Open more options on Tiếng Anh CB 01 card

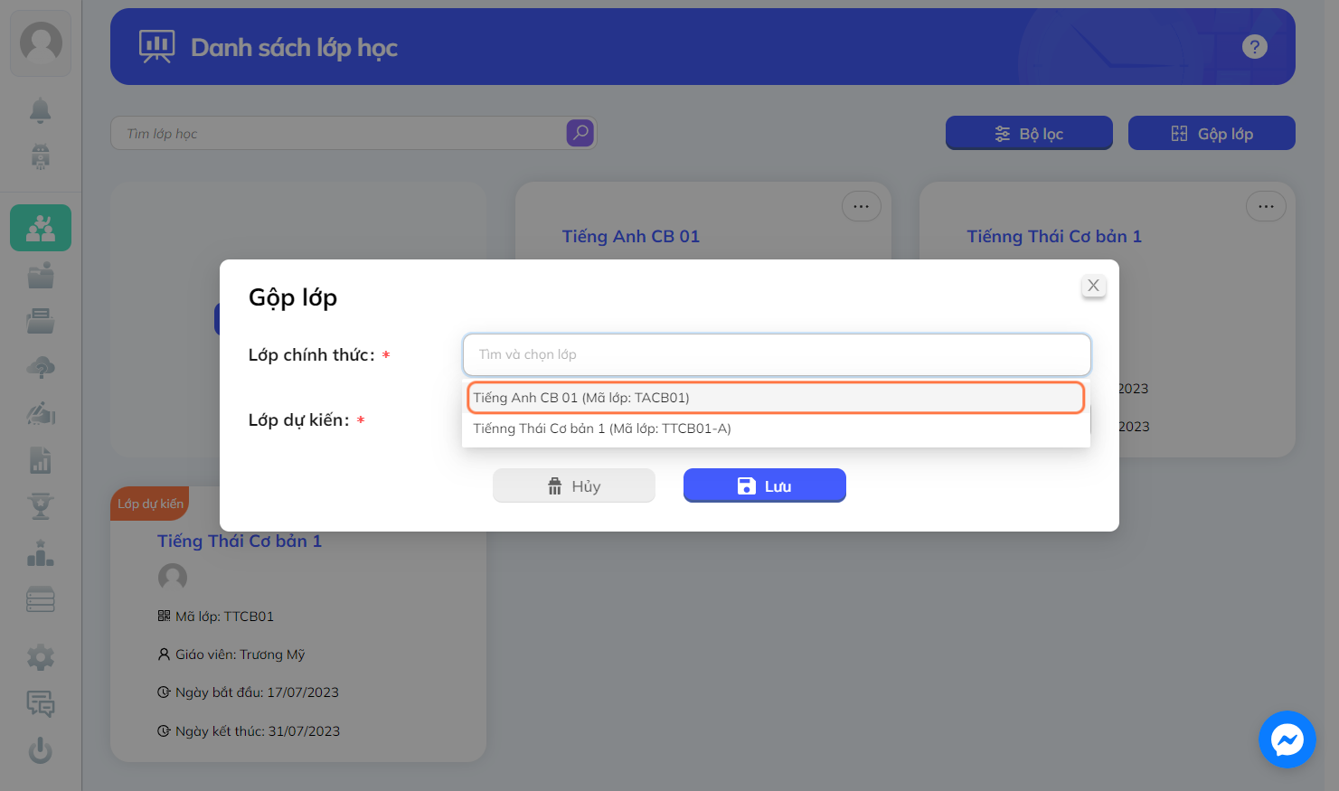862,207
